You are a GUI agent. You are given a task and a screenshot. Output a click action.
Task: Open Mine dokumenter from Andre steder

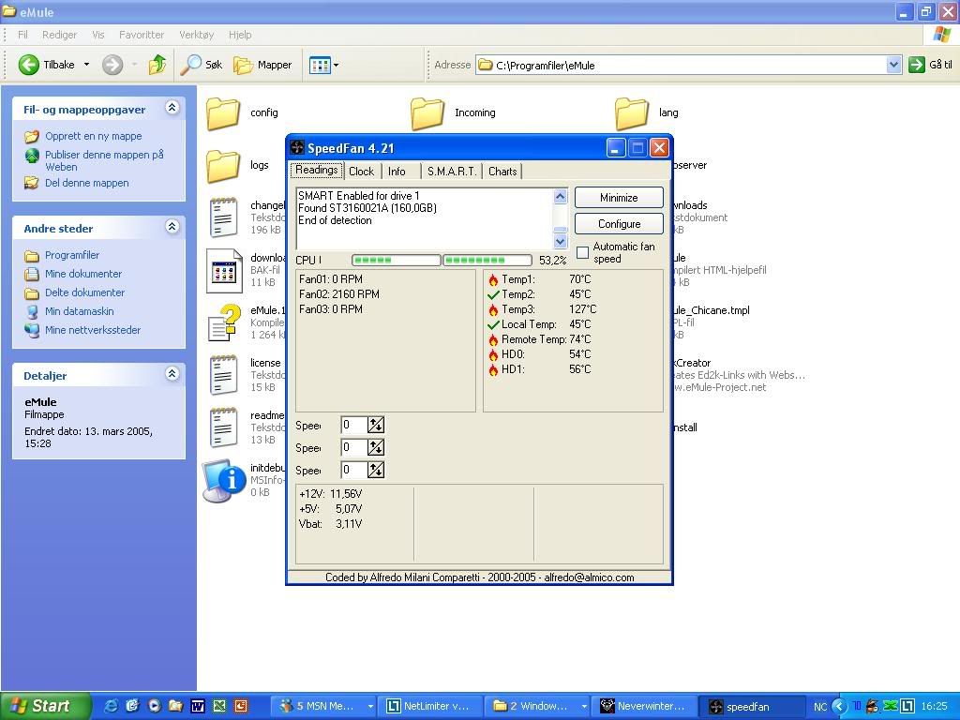[x=83, y=274]
